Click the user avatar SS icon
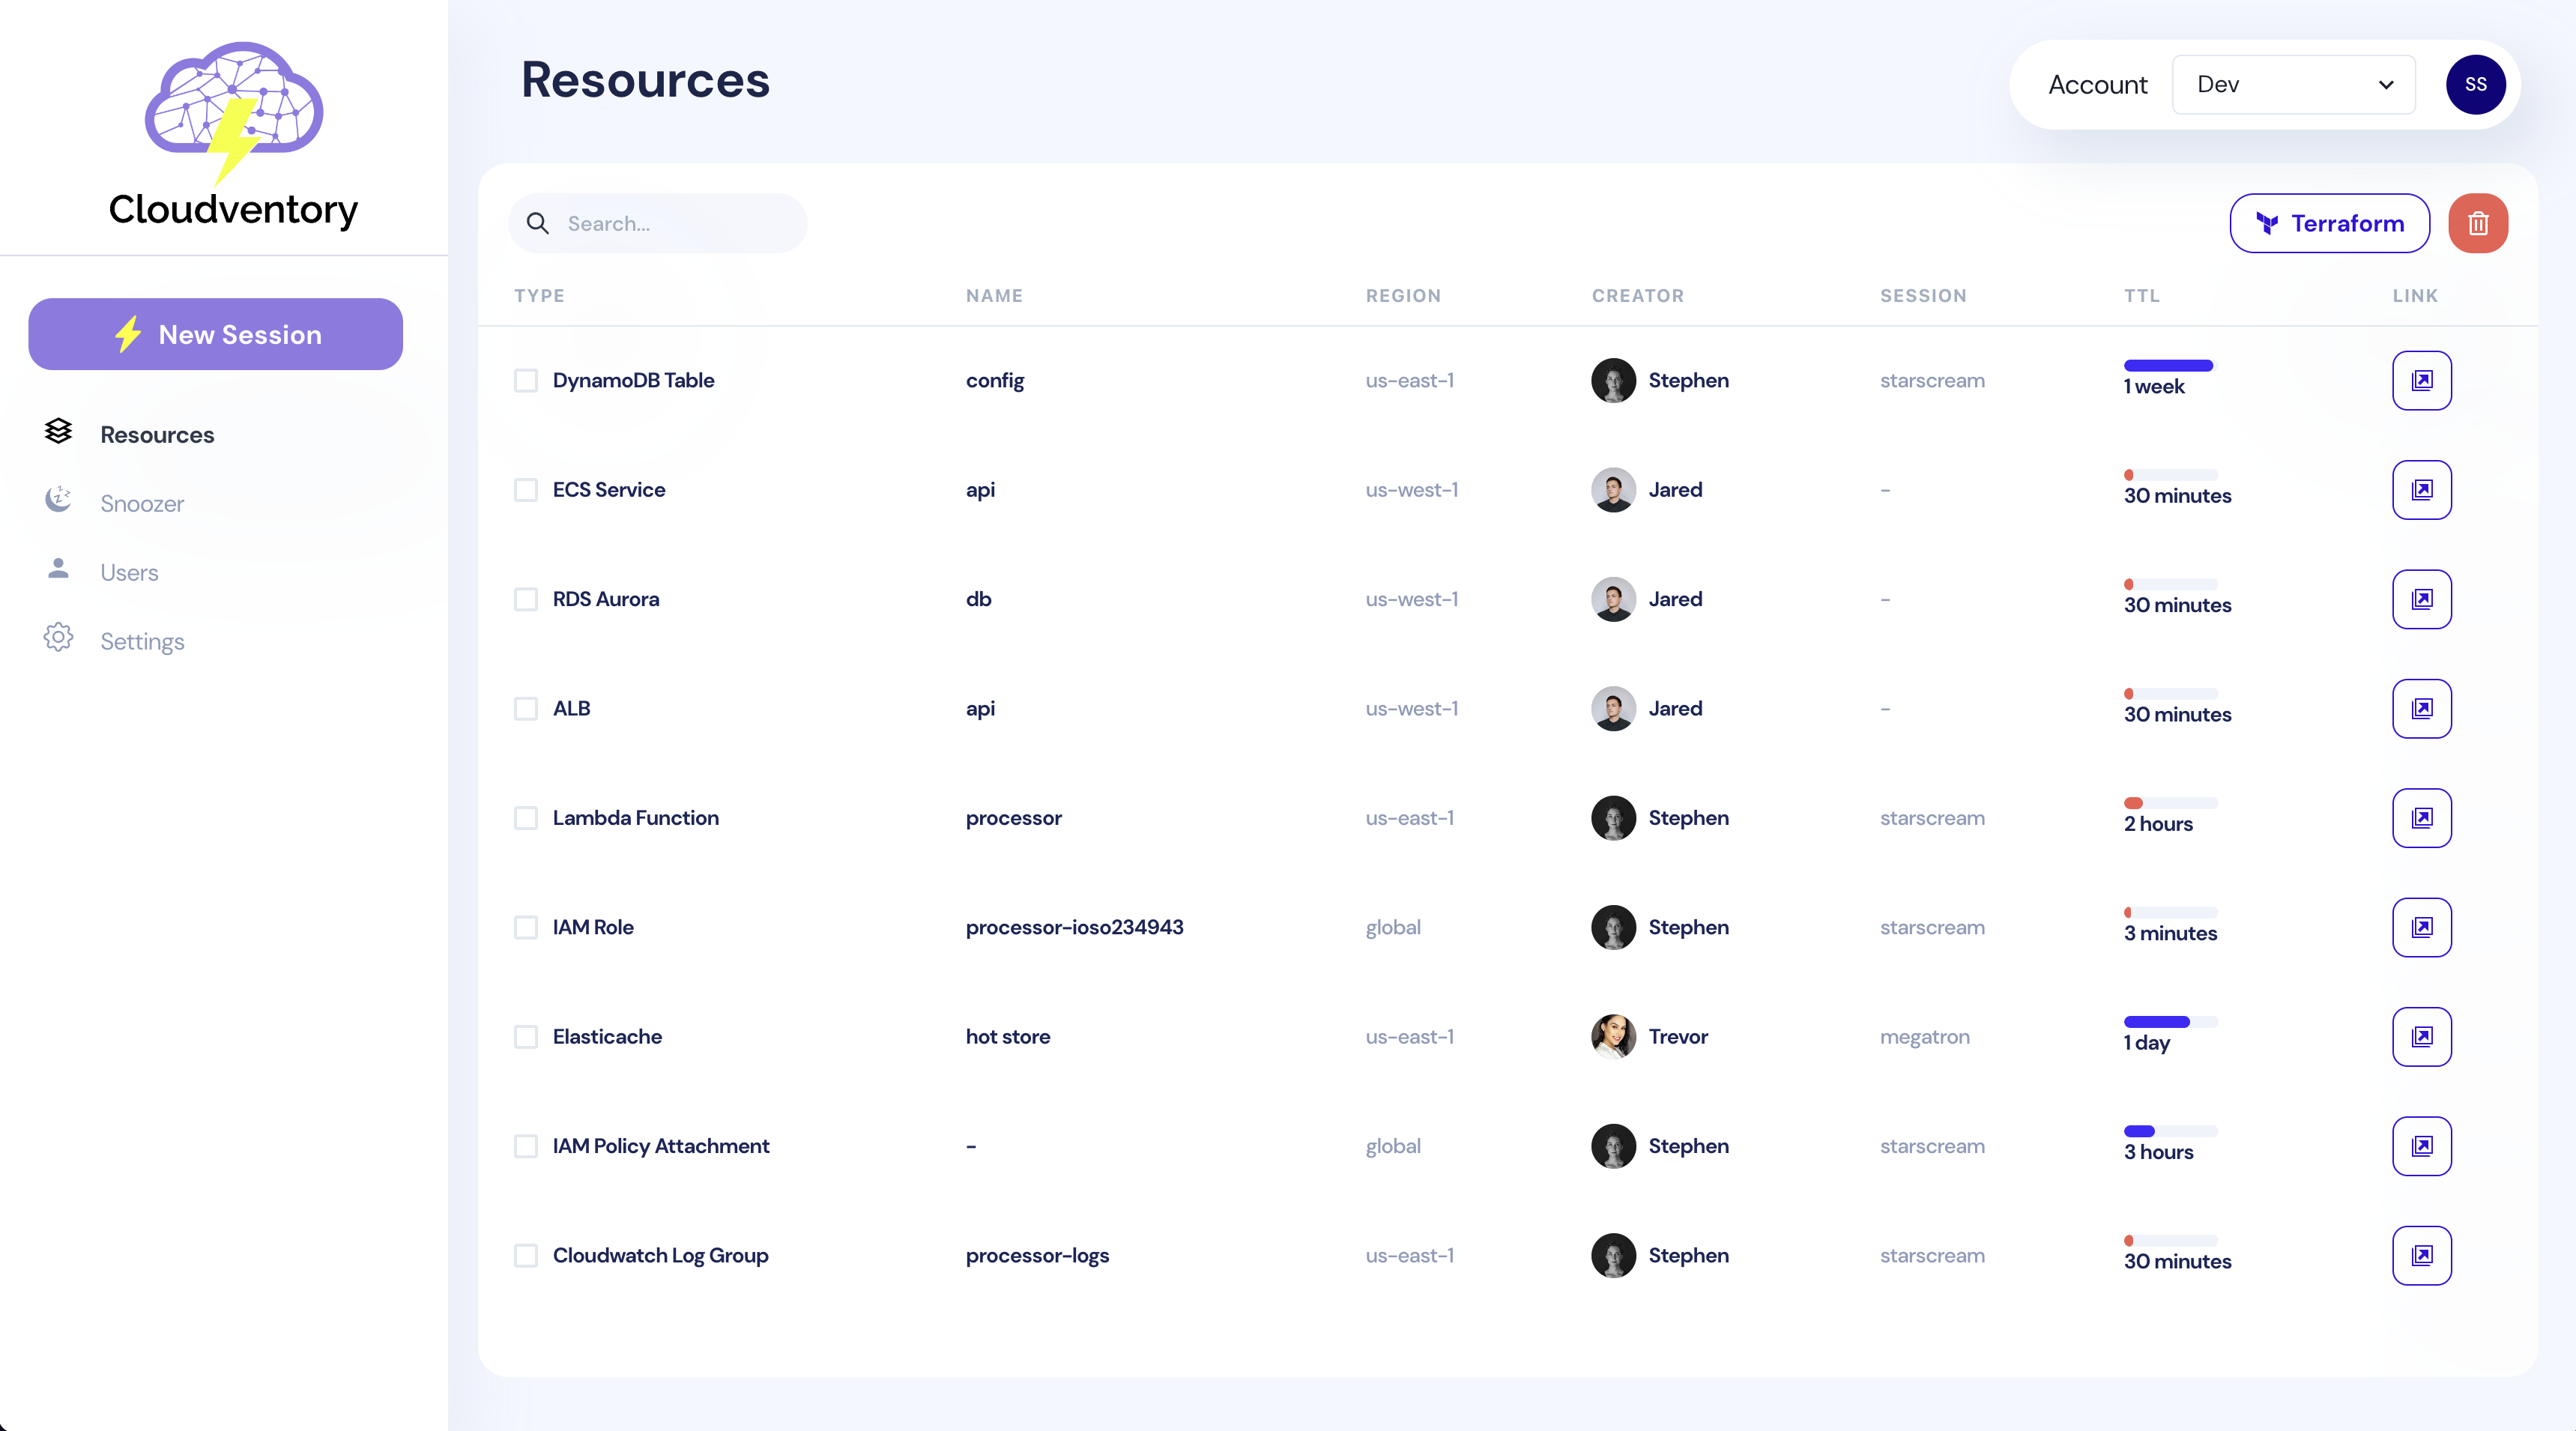 coord(2477,83)
